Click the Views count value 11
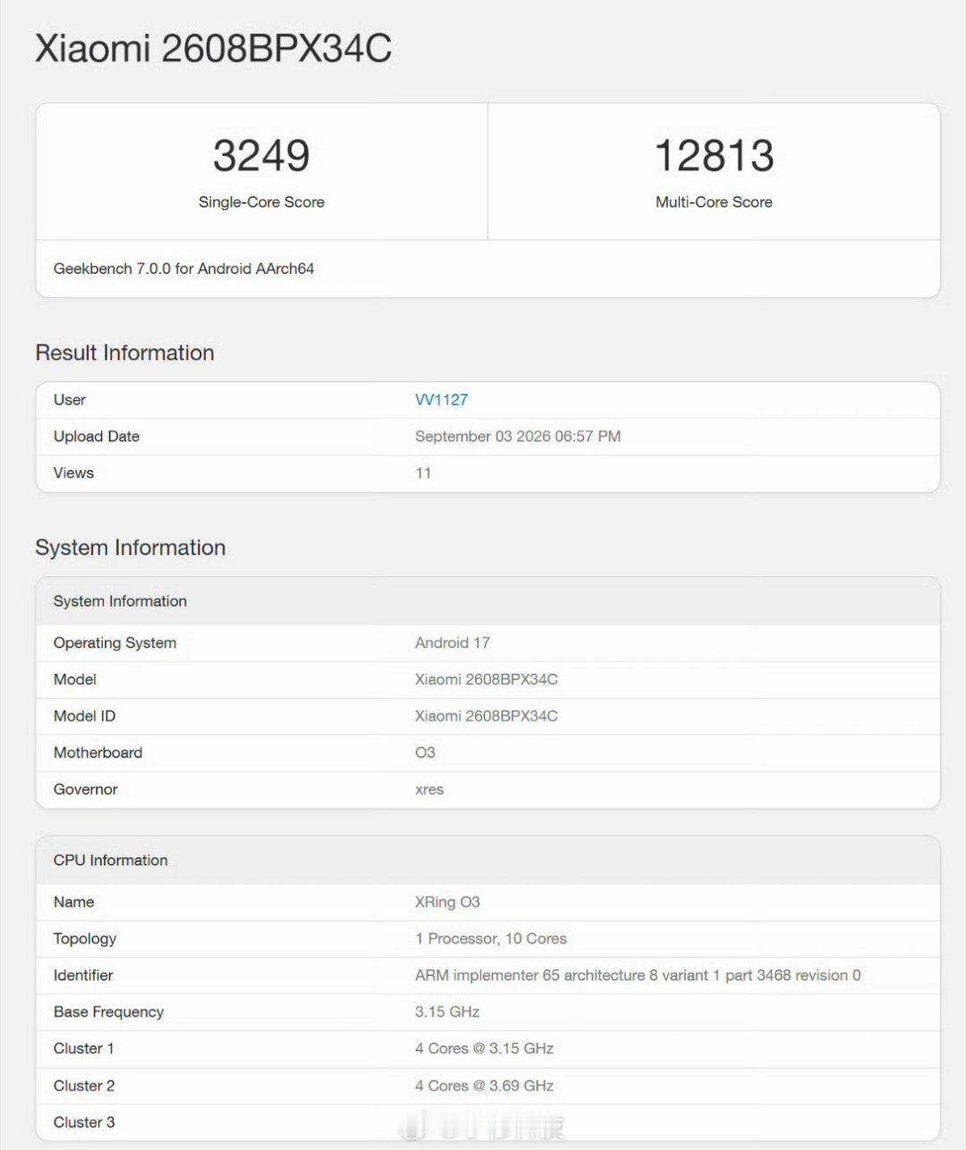 [423, 473]
